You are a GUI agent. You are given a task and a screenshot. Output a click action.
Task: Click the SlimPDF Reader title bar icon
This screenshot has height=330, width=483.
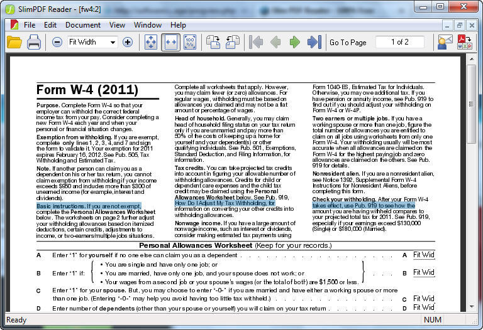tap(10, 9)
